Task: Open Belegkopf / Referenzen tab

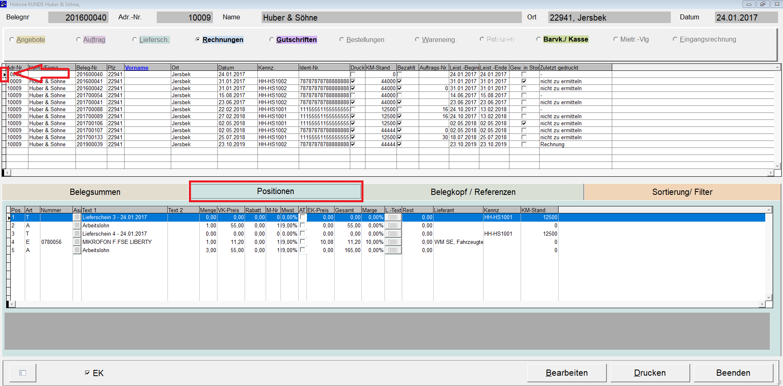Action: [473, 192]
